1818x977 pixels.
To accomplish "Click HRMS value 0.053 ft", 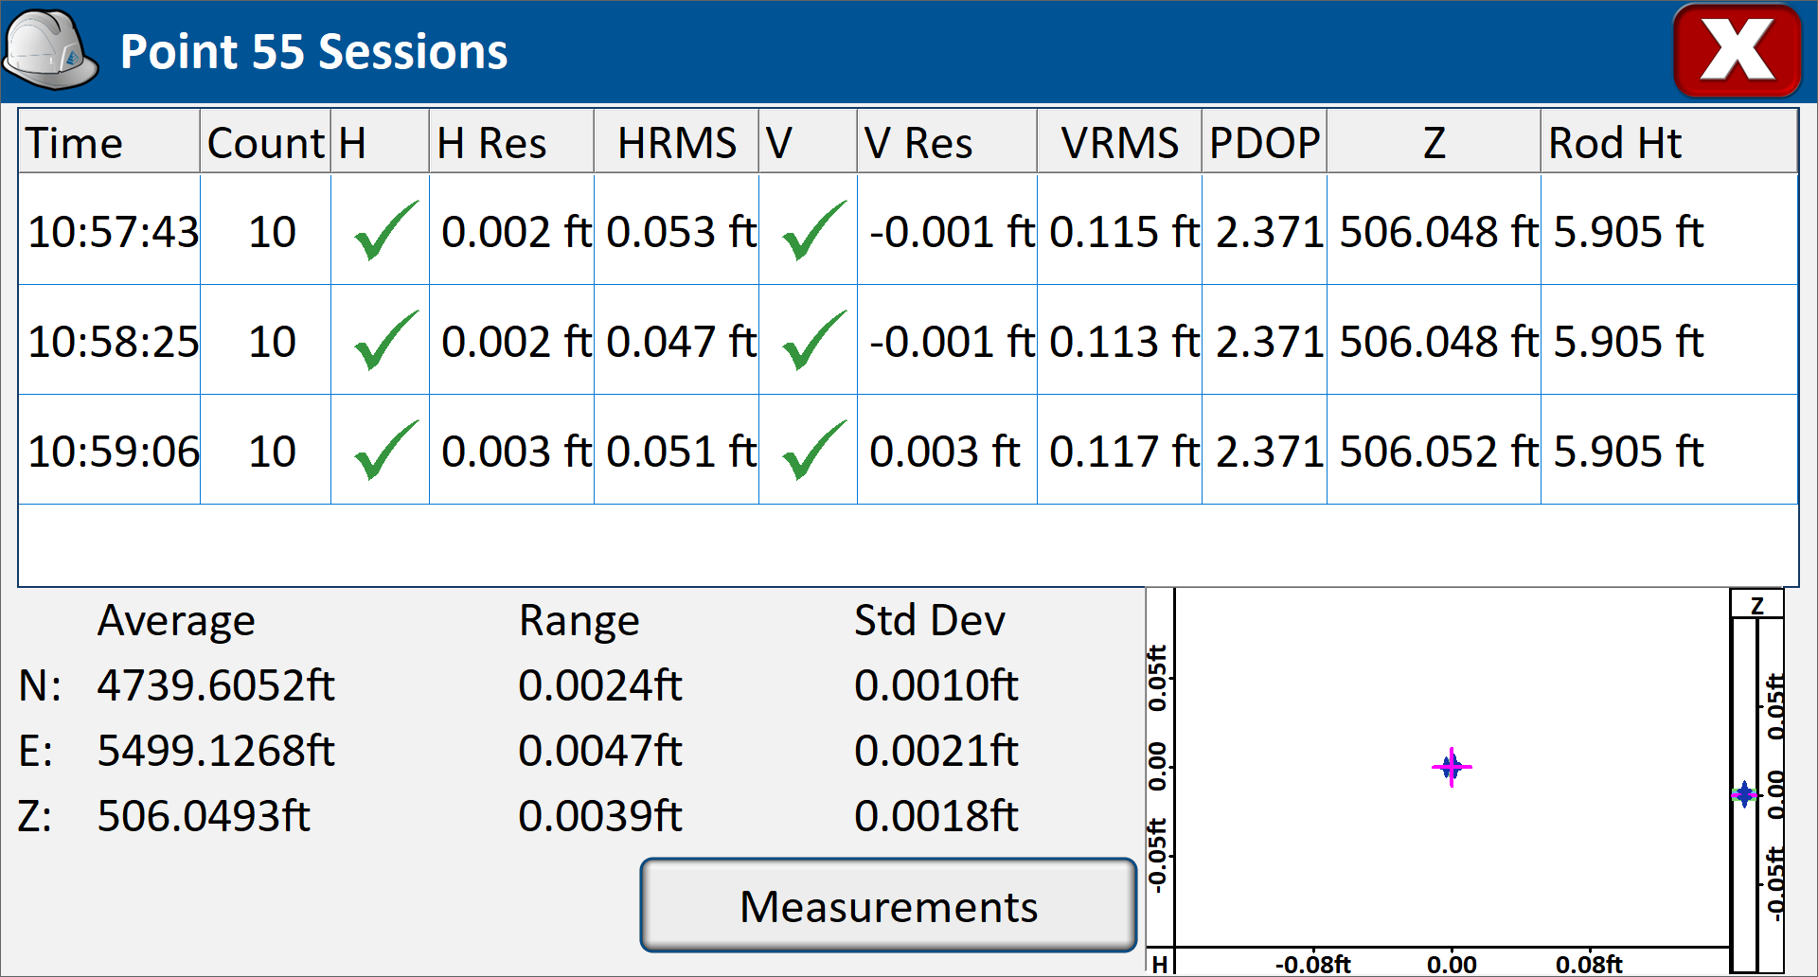I will tap(682, 232).
